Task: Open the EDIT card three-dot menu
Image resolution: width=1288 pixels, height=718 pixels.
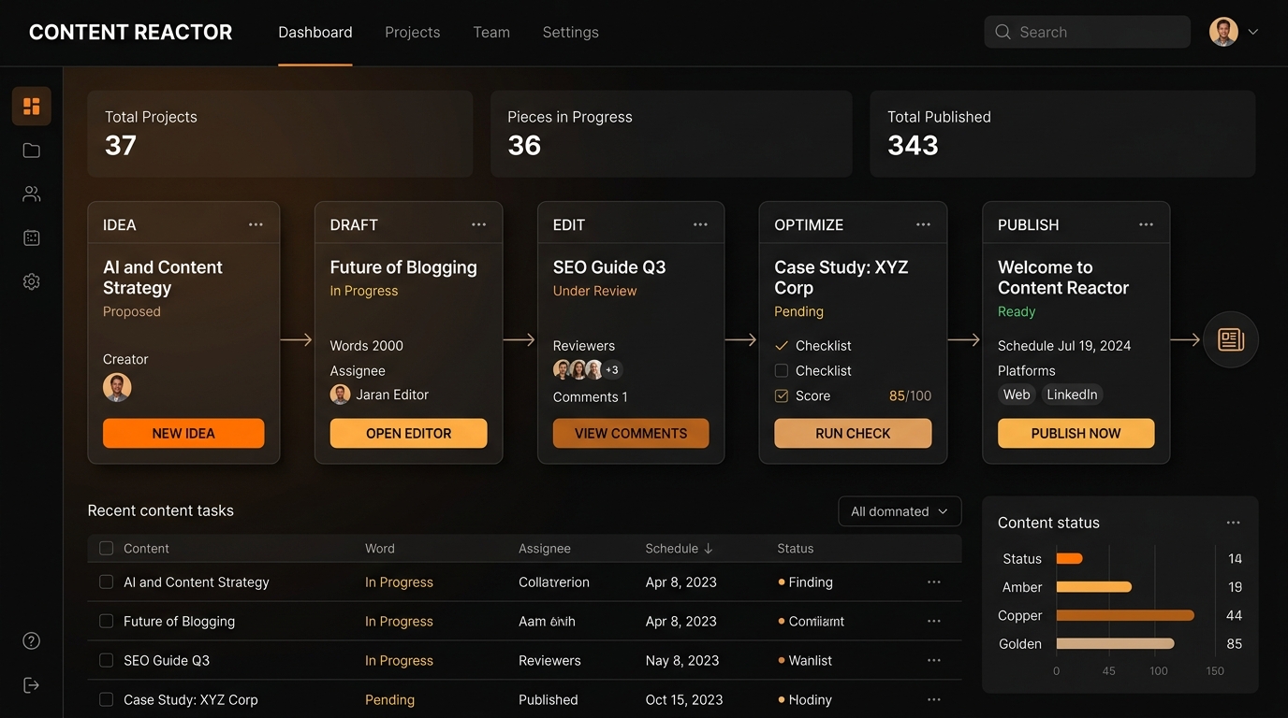Action: pyautogui.click(x=700, y=224)
